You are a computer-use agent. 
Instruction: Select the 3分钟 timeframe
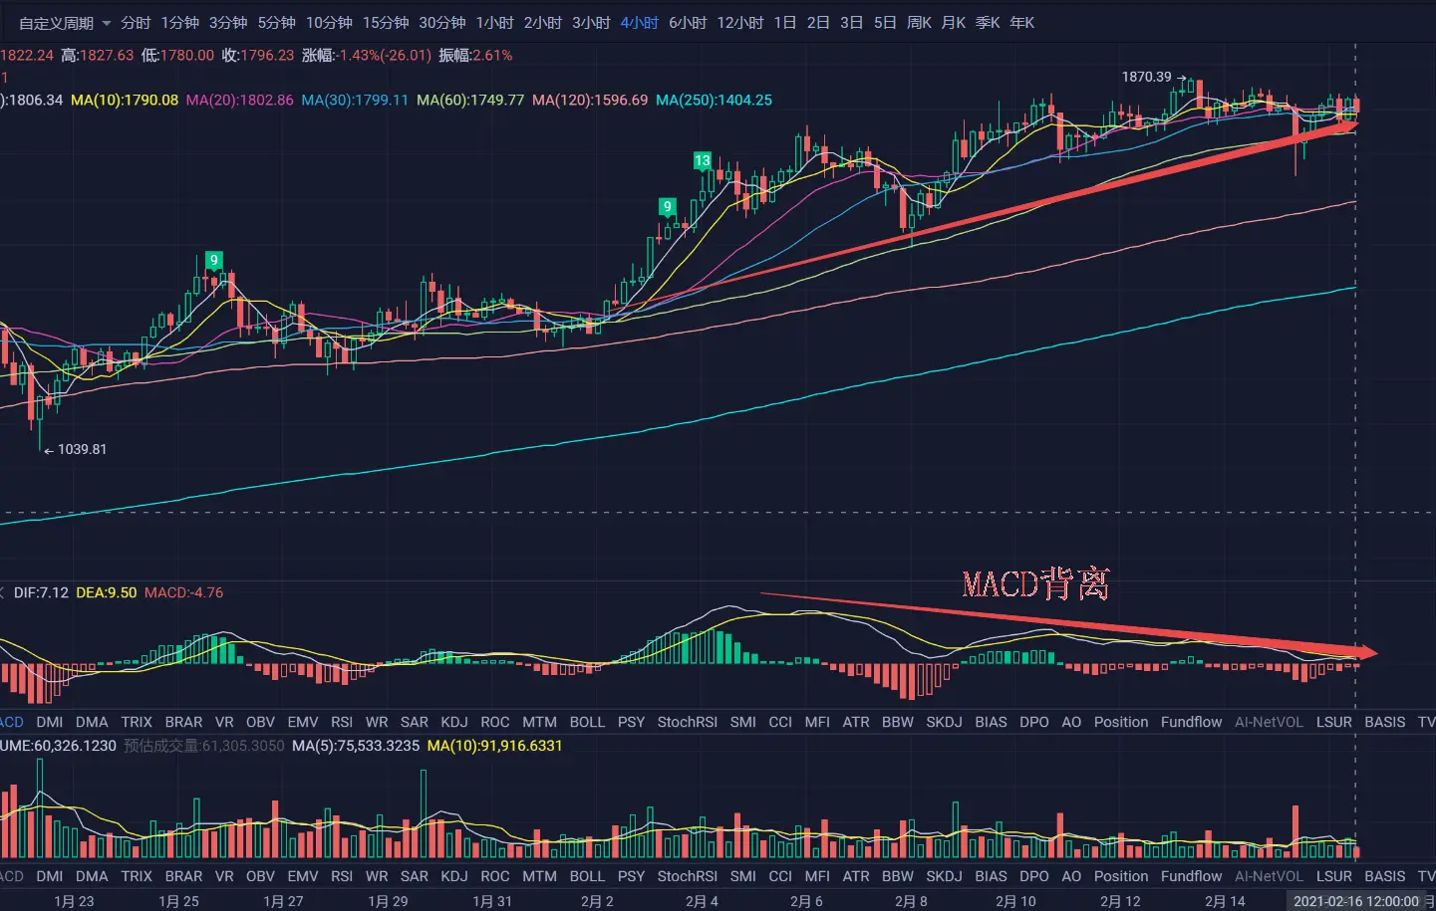[x=228, y=23]
